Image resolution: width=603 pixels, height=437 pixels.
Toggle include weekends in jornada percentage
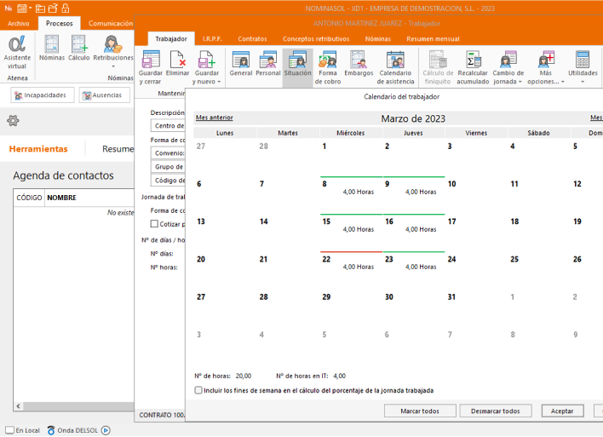point(198,390)
